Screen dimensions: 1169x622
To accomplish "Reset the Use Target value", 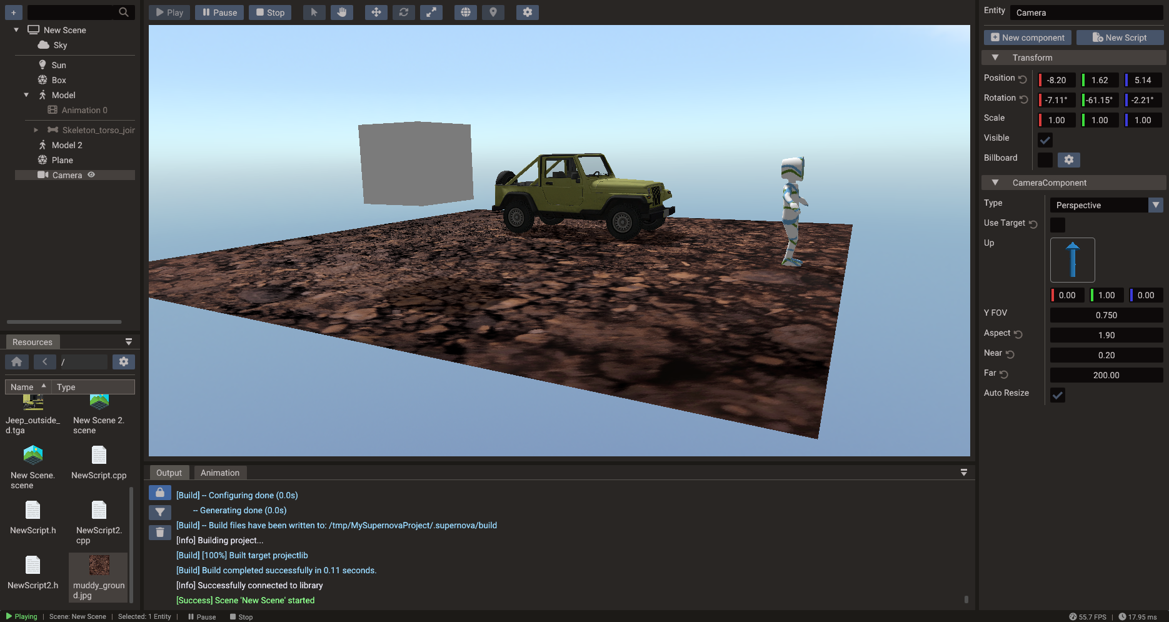I will click(x=1033, y=224).
